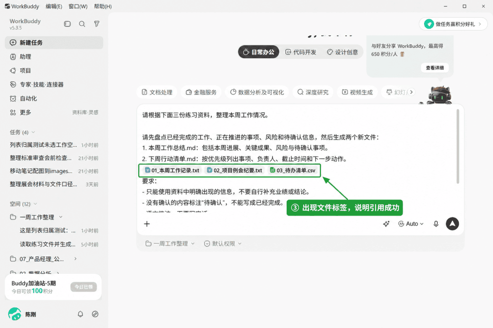Click file tag 01_本周工作记录.txt

click(172, 170)
